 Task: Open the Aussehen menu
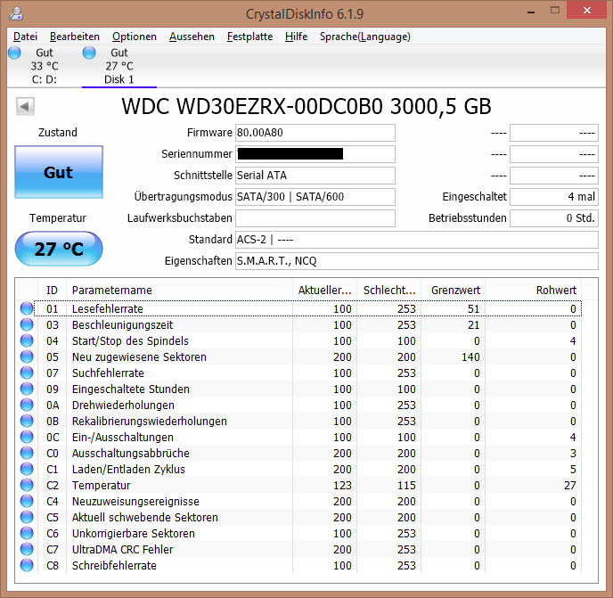point(192,37)
